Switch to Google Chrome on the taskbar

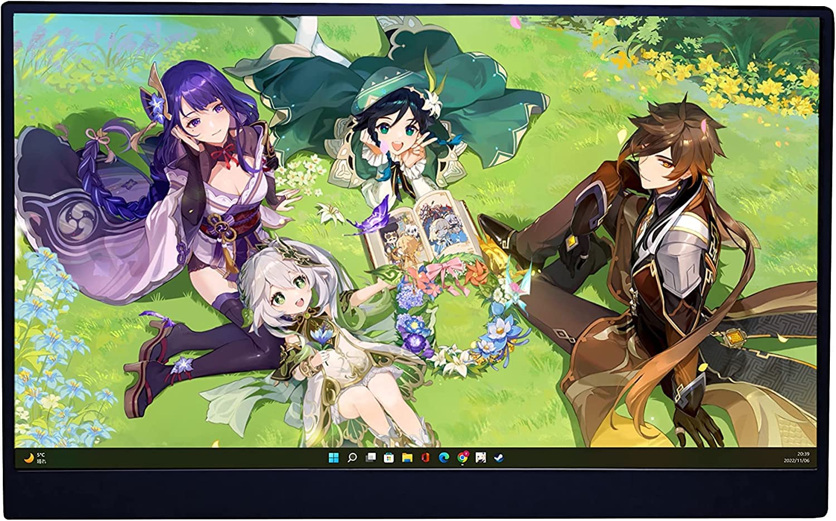coord(462,458)
